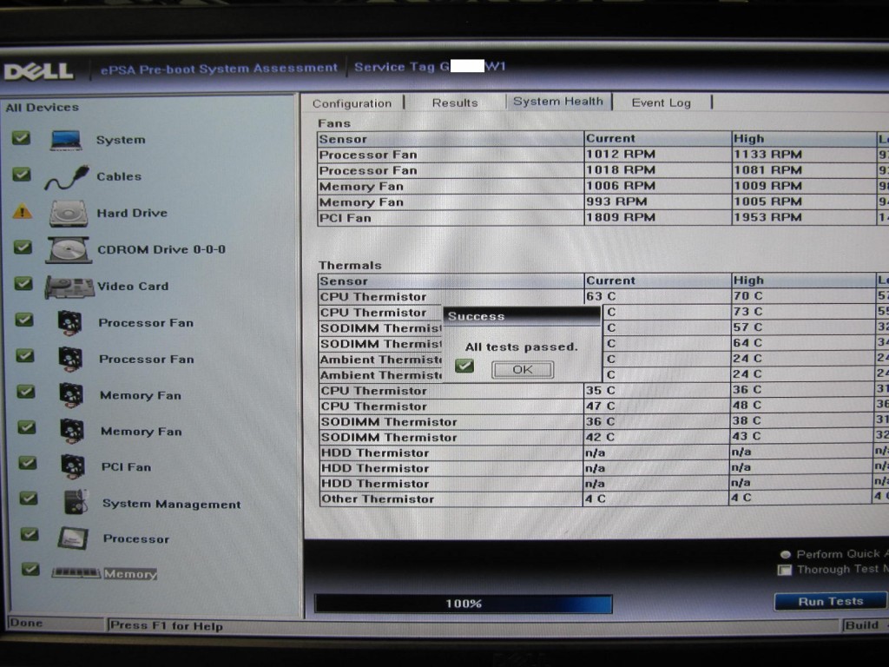Click the Hard Drive icon
The height and width of the screenshot is (667, 889).
pos(68,214)
